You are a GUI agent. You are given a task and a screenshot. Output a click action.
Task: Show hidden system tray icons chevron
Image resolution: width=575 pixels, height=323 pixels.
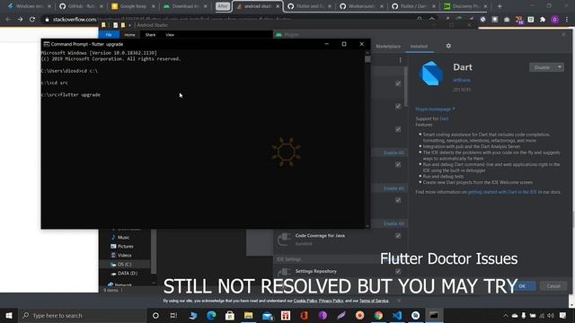coord(505,315)
